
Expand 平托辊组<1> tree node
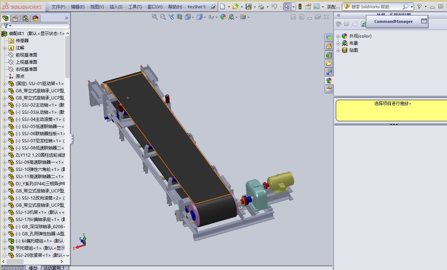click(x=5, y=248)
